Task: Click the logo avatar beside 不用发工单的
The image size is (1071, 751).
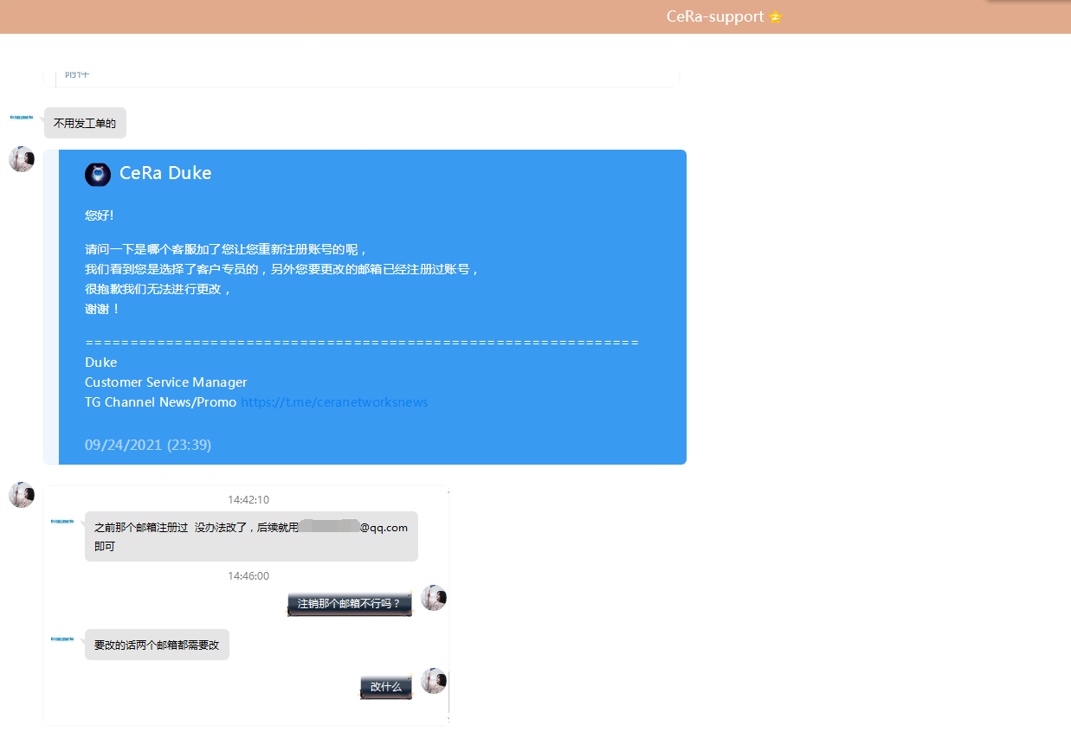Action: point(22,117)
